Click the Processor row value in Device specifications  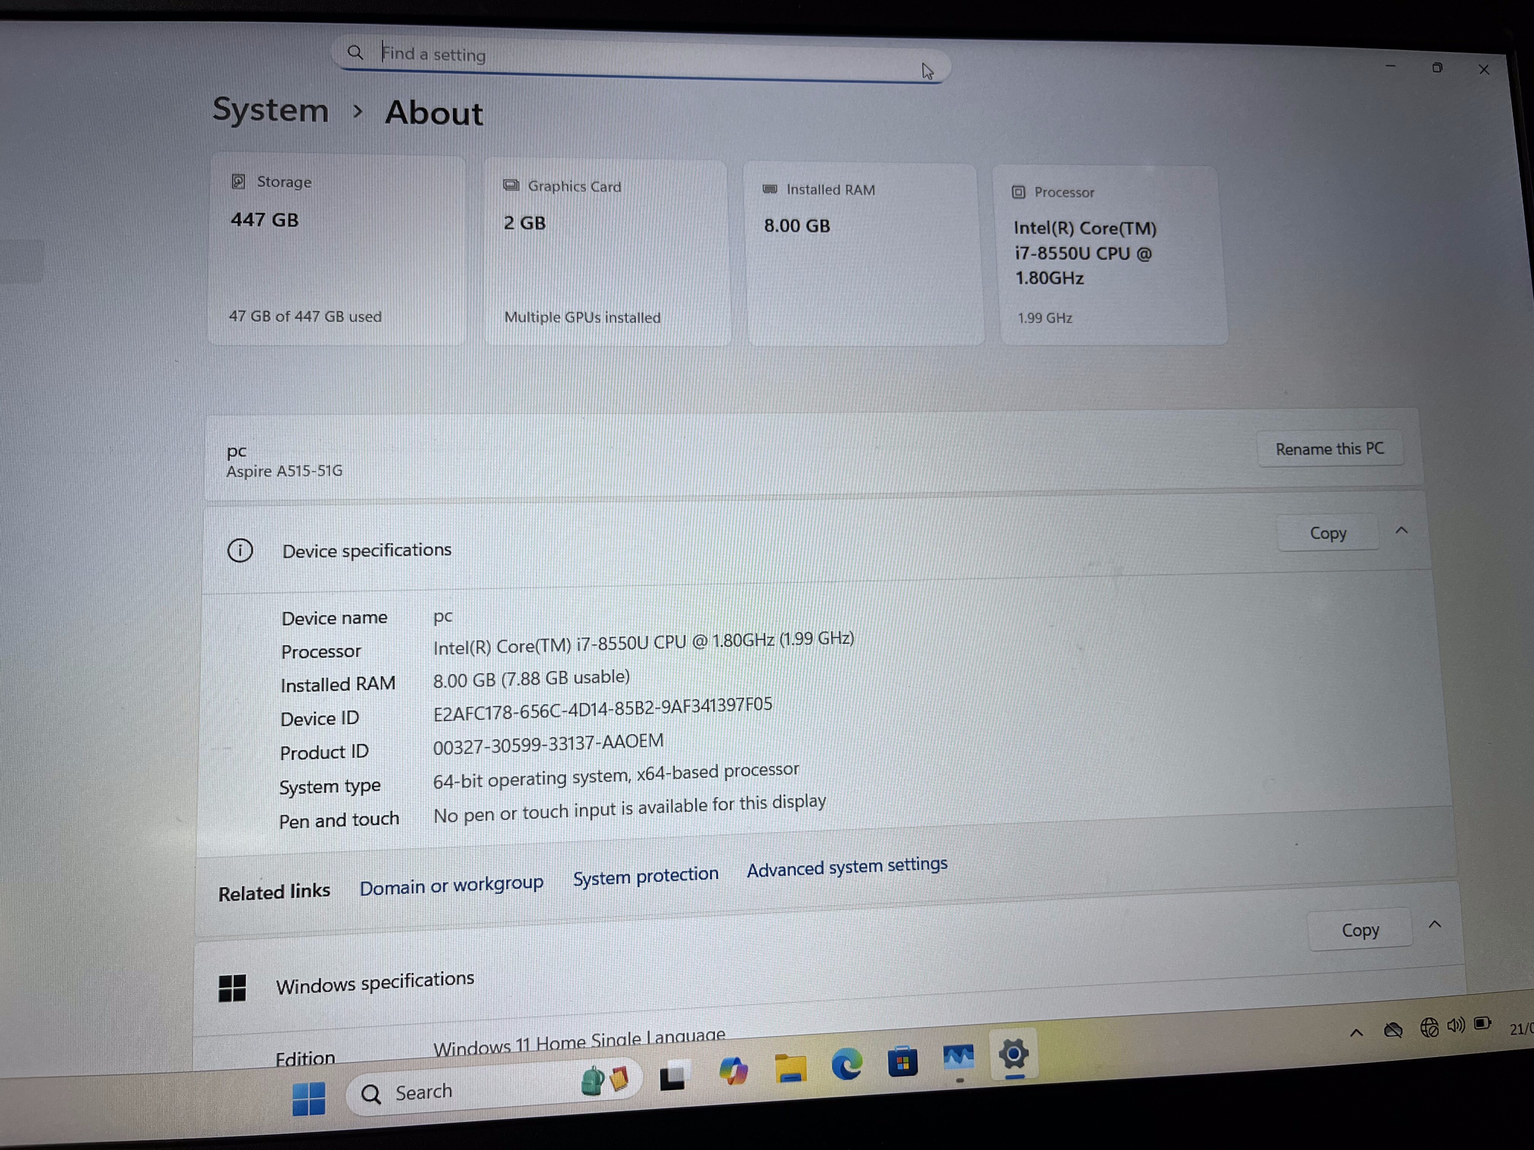[x=644, y=643]
